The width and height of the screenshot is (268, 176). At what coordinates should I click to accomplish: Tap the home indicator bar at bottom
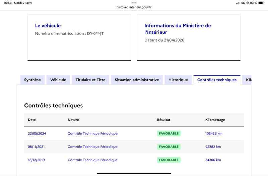click(134, 173)
